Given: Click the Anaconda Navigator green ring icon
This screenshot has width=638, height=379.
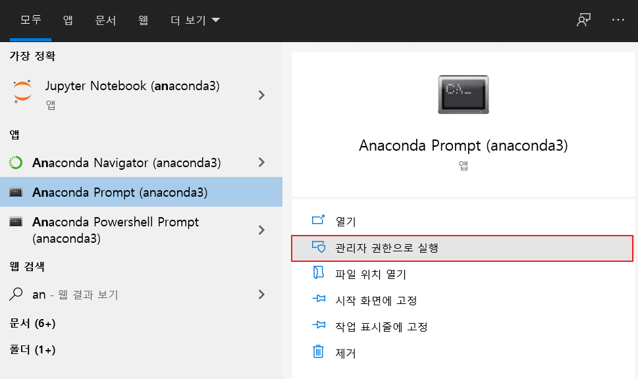Looking at the screenshot, I should click(x=16, y=163).
